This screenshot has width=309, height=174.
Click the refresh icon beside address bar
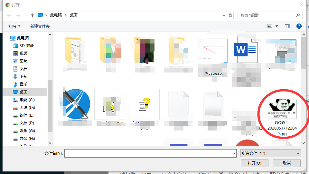(230, 15)
